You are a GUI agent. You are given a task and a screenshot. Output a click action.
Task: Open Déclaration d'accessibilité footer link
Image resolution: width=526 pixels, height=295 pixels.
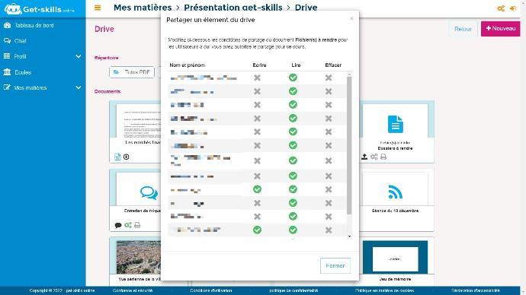(476, 290)
